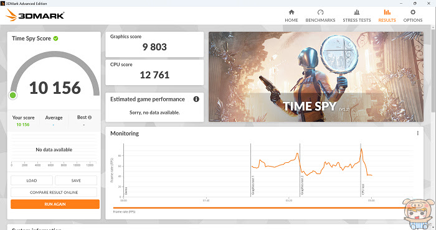Click the green validation checkmark
Screen dimensions: 436x230
[55, 39]
